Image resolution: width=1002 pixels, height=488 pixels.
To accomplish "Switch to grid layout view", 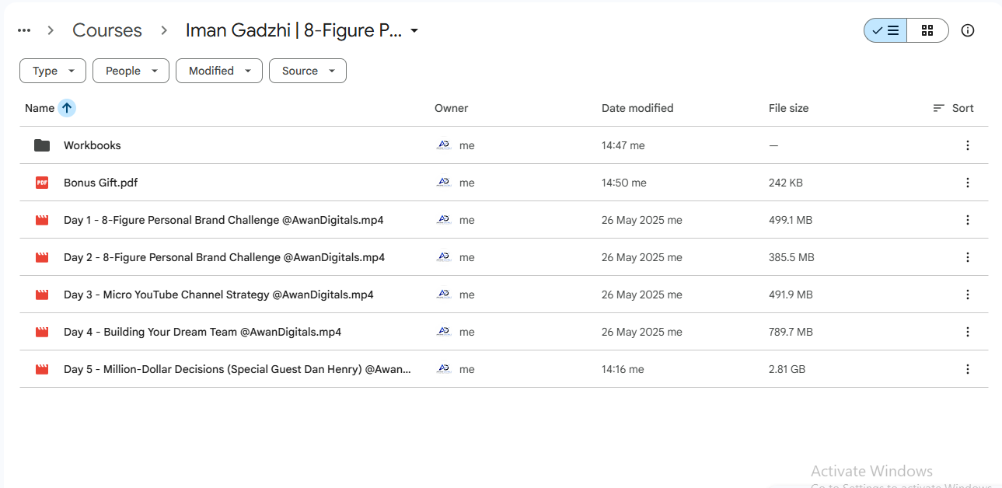I will (x=927, y=30).
